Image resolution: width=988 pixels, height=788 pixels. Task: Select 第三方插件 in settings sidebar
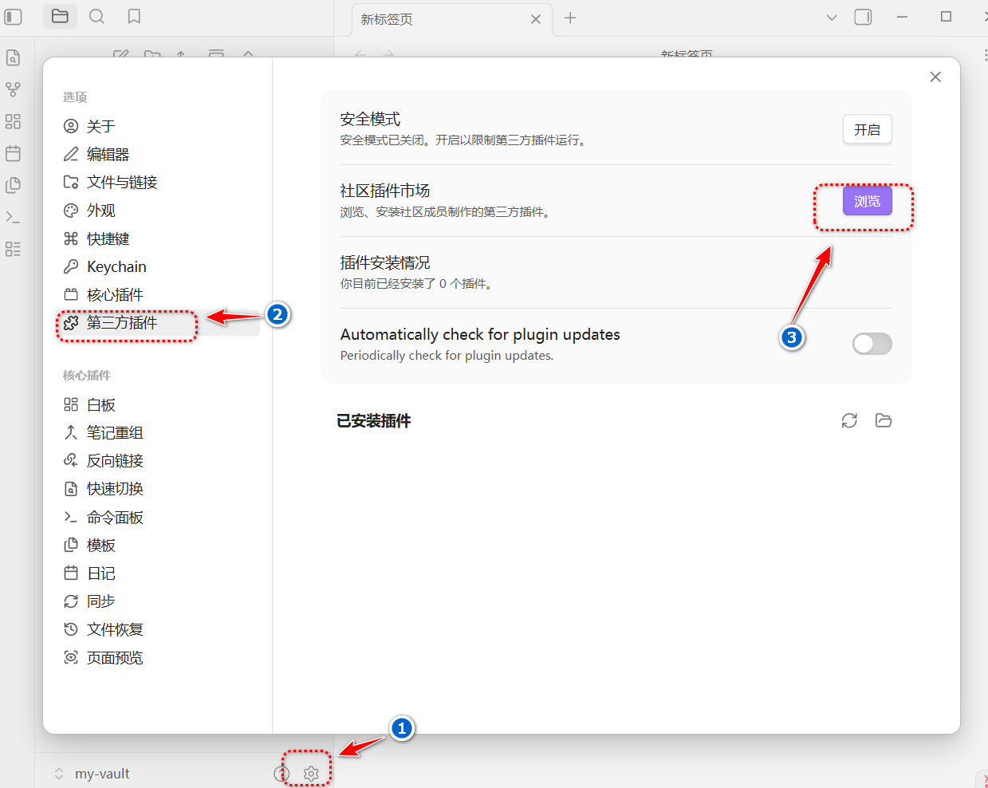click(x=122, y=323)
